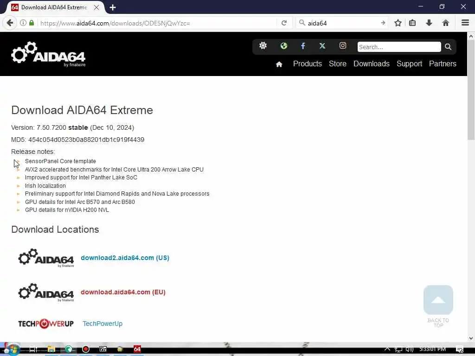Click the browser URL address field
This screenshot has height=356, width=475.
point(158,23)
